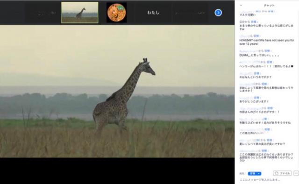Click the main shared giraffe video

coord(117,91)
